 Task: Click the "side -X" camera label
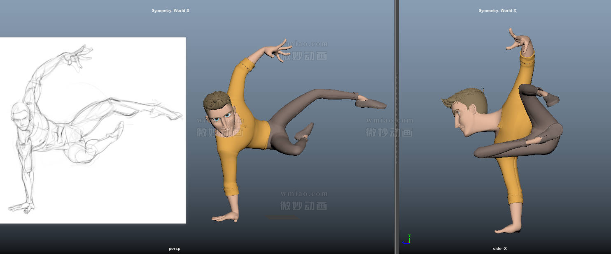[499, 249]
